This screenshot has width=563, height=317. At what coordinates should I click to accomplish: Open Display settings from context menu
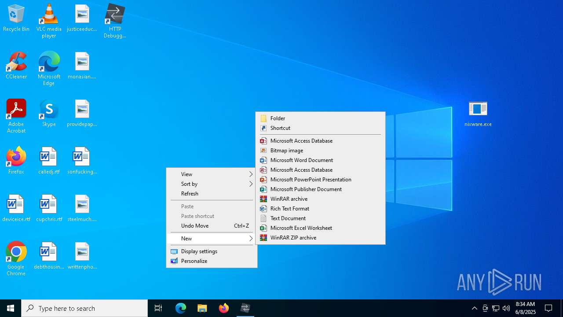pyautogui.click(x=212, y=251)
